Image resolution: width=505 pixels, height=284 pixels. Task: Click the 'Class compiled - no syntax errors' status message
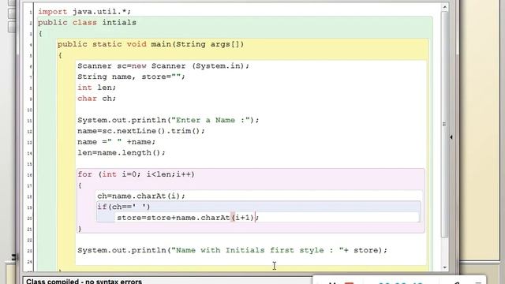[x=84, y=281]
